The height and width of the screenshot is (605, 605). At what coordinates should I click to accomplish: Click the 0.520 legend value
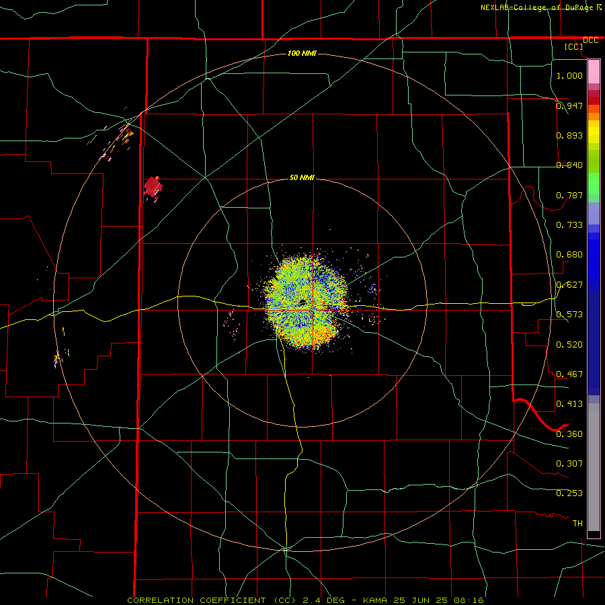point(569,344)
